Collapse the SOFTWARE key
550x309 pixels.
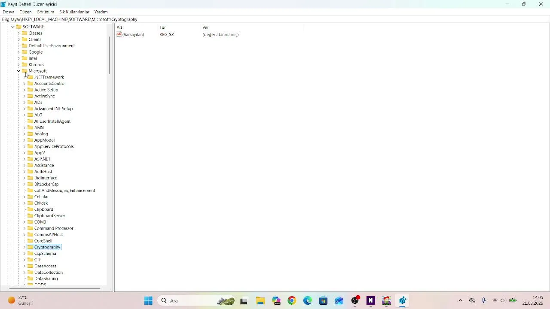(x=13, y=27)
